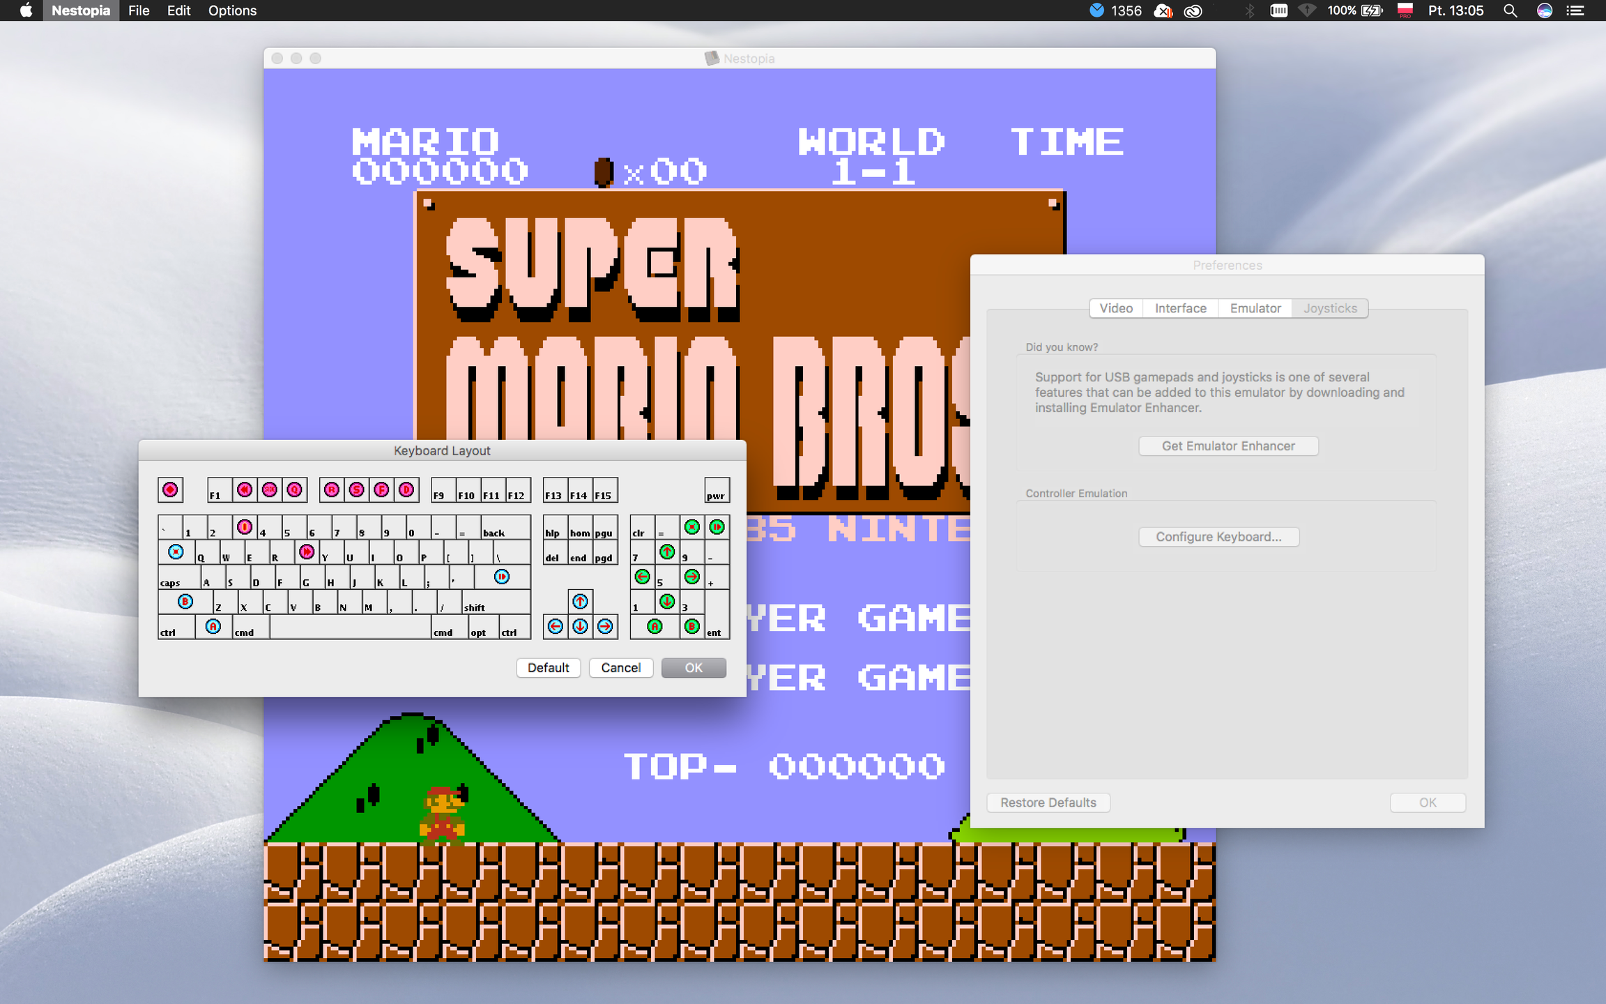Viewport: 1606px width, 1004px height.
Task: Select the blue Start icon on the Return key
Action: click(502, 577)
